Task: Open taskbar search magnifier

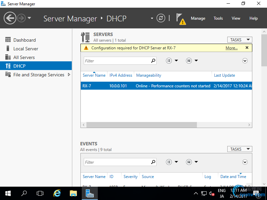Action: pos(24,193)
